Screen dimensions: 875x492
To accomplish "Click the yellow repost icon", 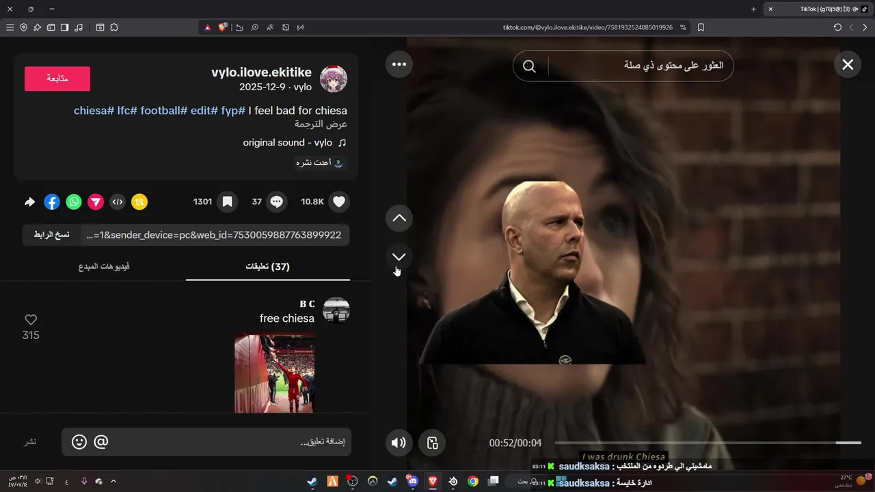I will pyautogui.click(x=139, y=202).
